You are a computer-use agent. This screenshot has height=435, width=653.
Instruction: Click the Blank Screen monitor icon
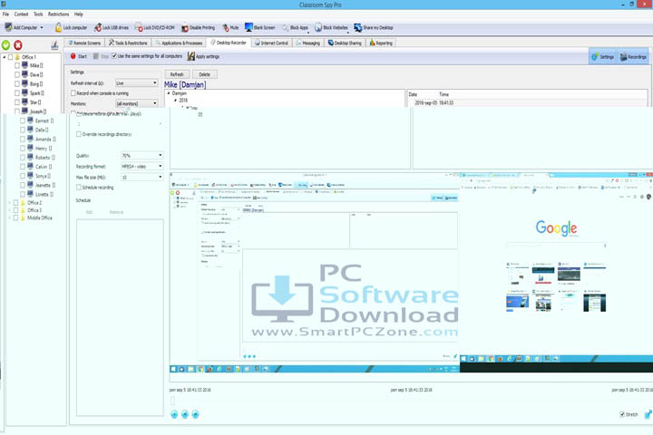[x=249, y=27]
